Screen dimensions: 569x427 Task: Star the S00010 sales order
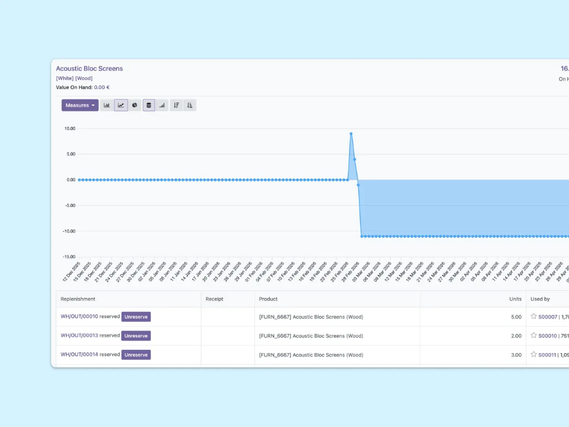(533, 335)
